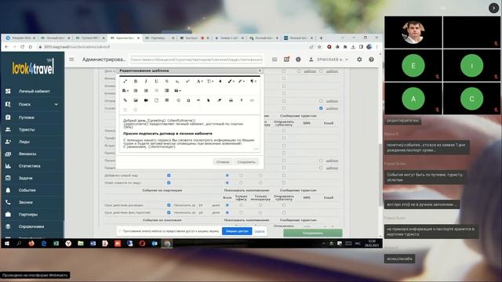The width and height of the screenshot is (502, 282).
Task: Insert an image using the editor toolbar
Action: point(136,100)
